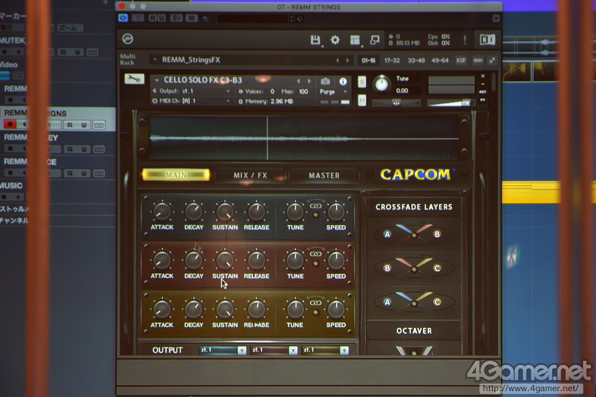Select the 01-16 rack page
The height and width of the screenshot is (397, 596).
368,60
